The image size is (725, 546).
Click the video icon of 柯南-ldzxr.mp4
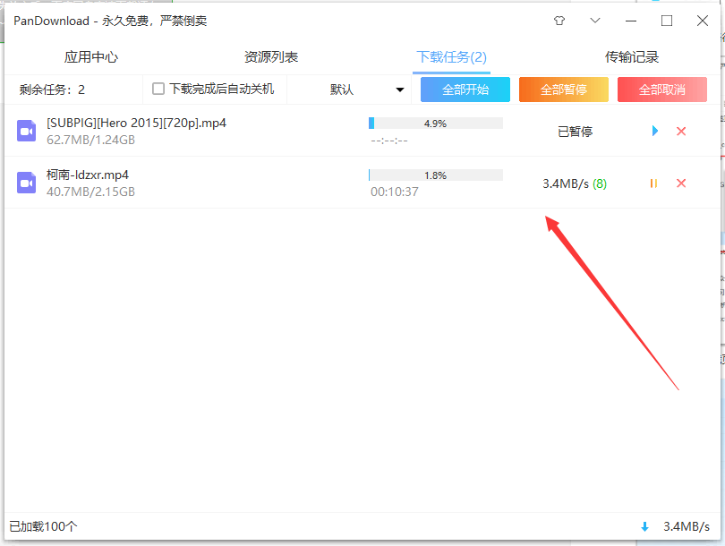[x=26, y=183]
